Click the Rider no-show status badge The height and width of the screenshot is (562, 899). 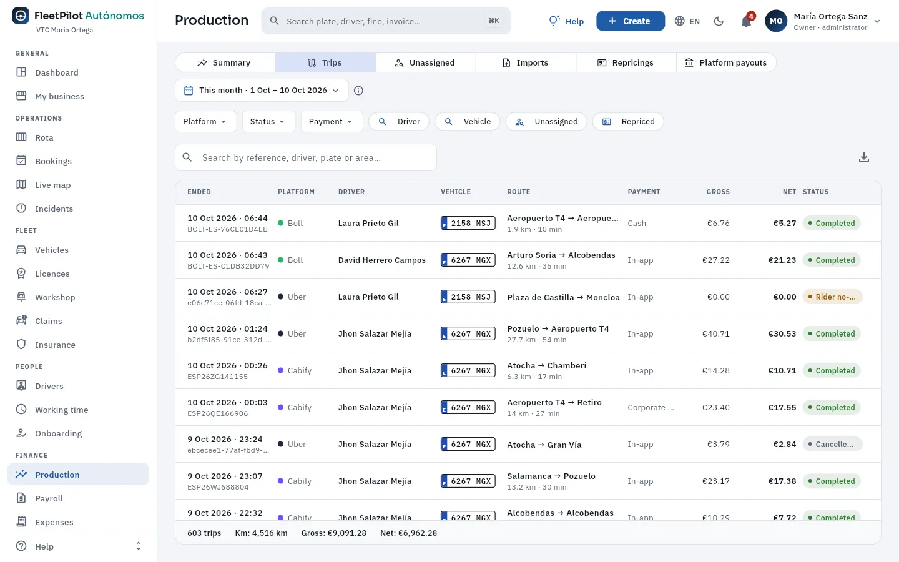832,297
